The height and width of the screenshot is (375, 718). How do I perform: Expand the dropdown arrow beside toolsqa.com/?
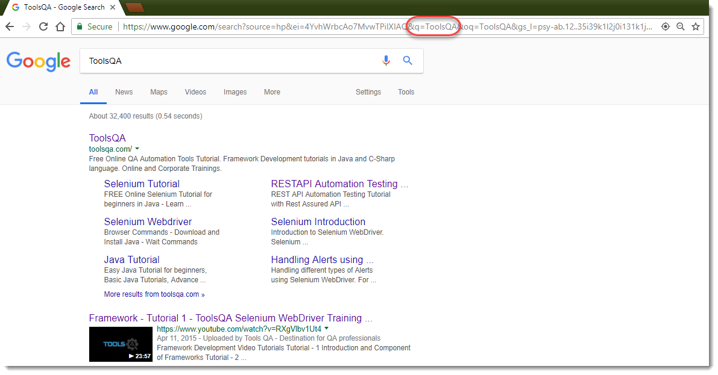[x=137, y=149]
